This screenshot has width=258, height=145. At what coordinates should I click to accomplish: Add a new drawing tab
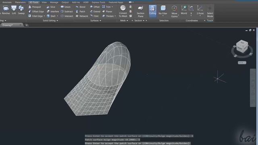tap(27, 25)
